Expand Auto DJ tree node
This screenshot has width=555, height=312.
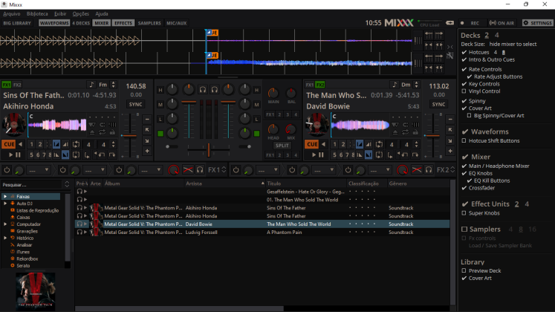[5, 204]
